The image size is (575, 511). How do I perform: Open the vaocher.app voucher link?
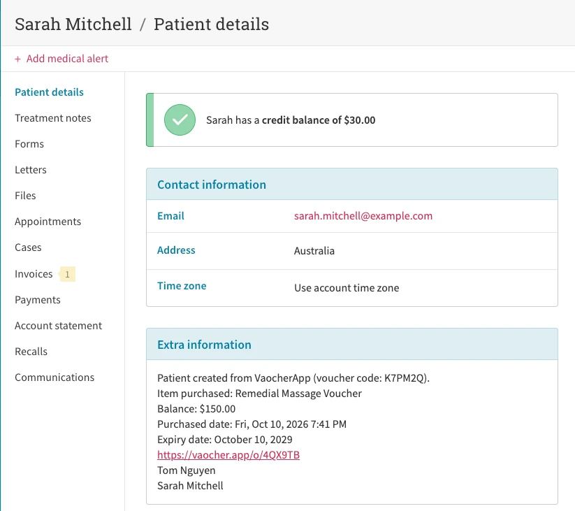click(x=228, y=455)
